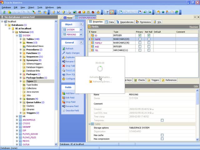The width and height of the screenshot is (200, 150).
Task: Select the FLOWS_FILES schema in tree
Action: [x=29, y=137]
